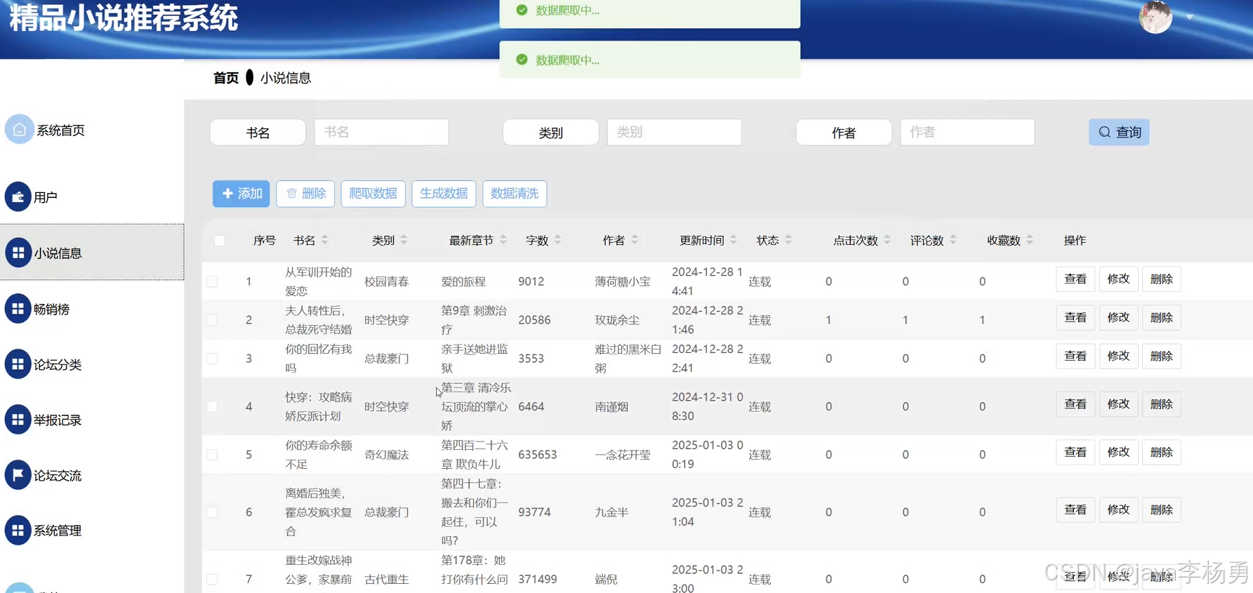1253x593 pixels.
Task: Click the category cell 奇幻魔法
Action: [387, 455]
